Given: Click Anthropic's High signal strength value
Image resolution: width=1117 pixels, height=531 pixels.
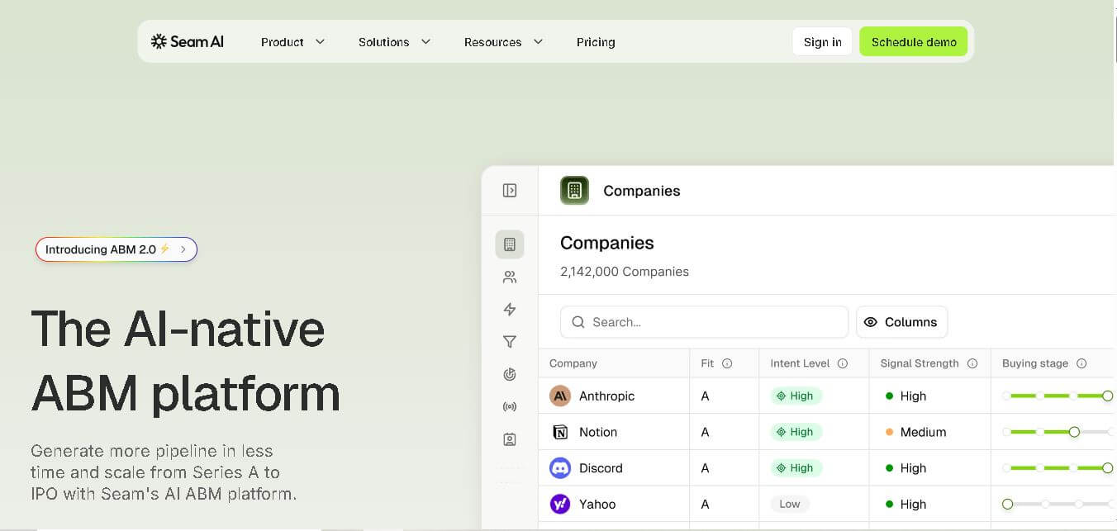Looking at the screenshot, I should (906, 396).
